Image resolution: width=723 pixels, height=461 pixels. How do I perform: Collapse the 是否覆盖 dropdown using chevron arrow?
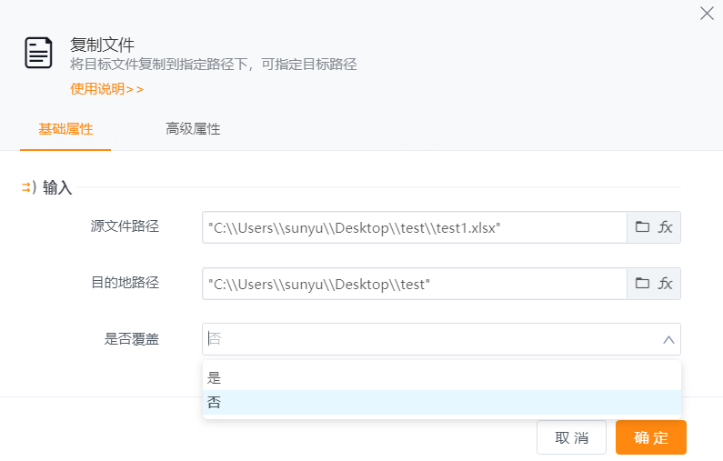click(x=668, y=340)
